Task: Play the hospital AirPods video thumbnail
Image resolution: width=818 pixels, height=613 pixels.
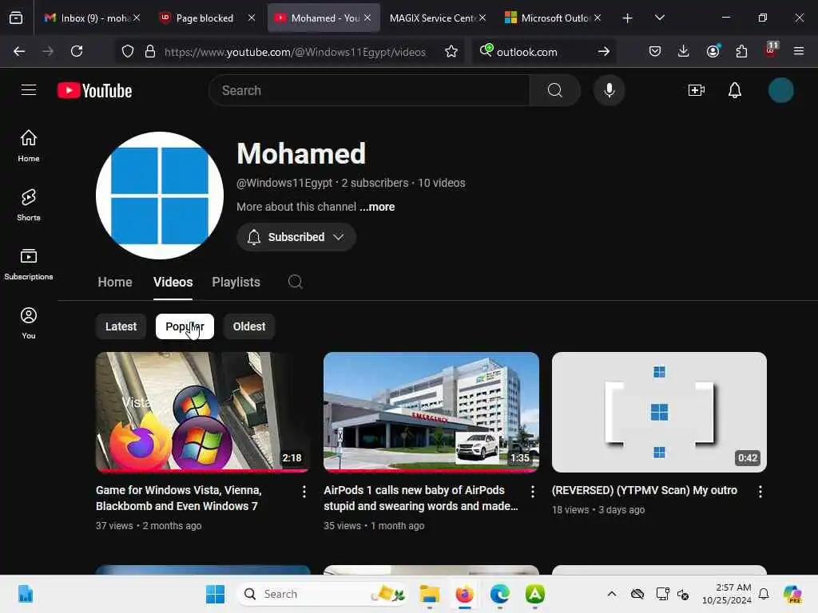Action: click(431, 413)
